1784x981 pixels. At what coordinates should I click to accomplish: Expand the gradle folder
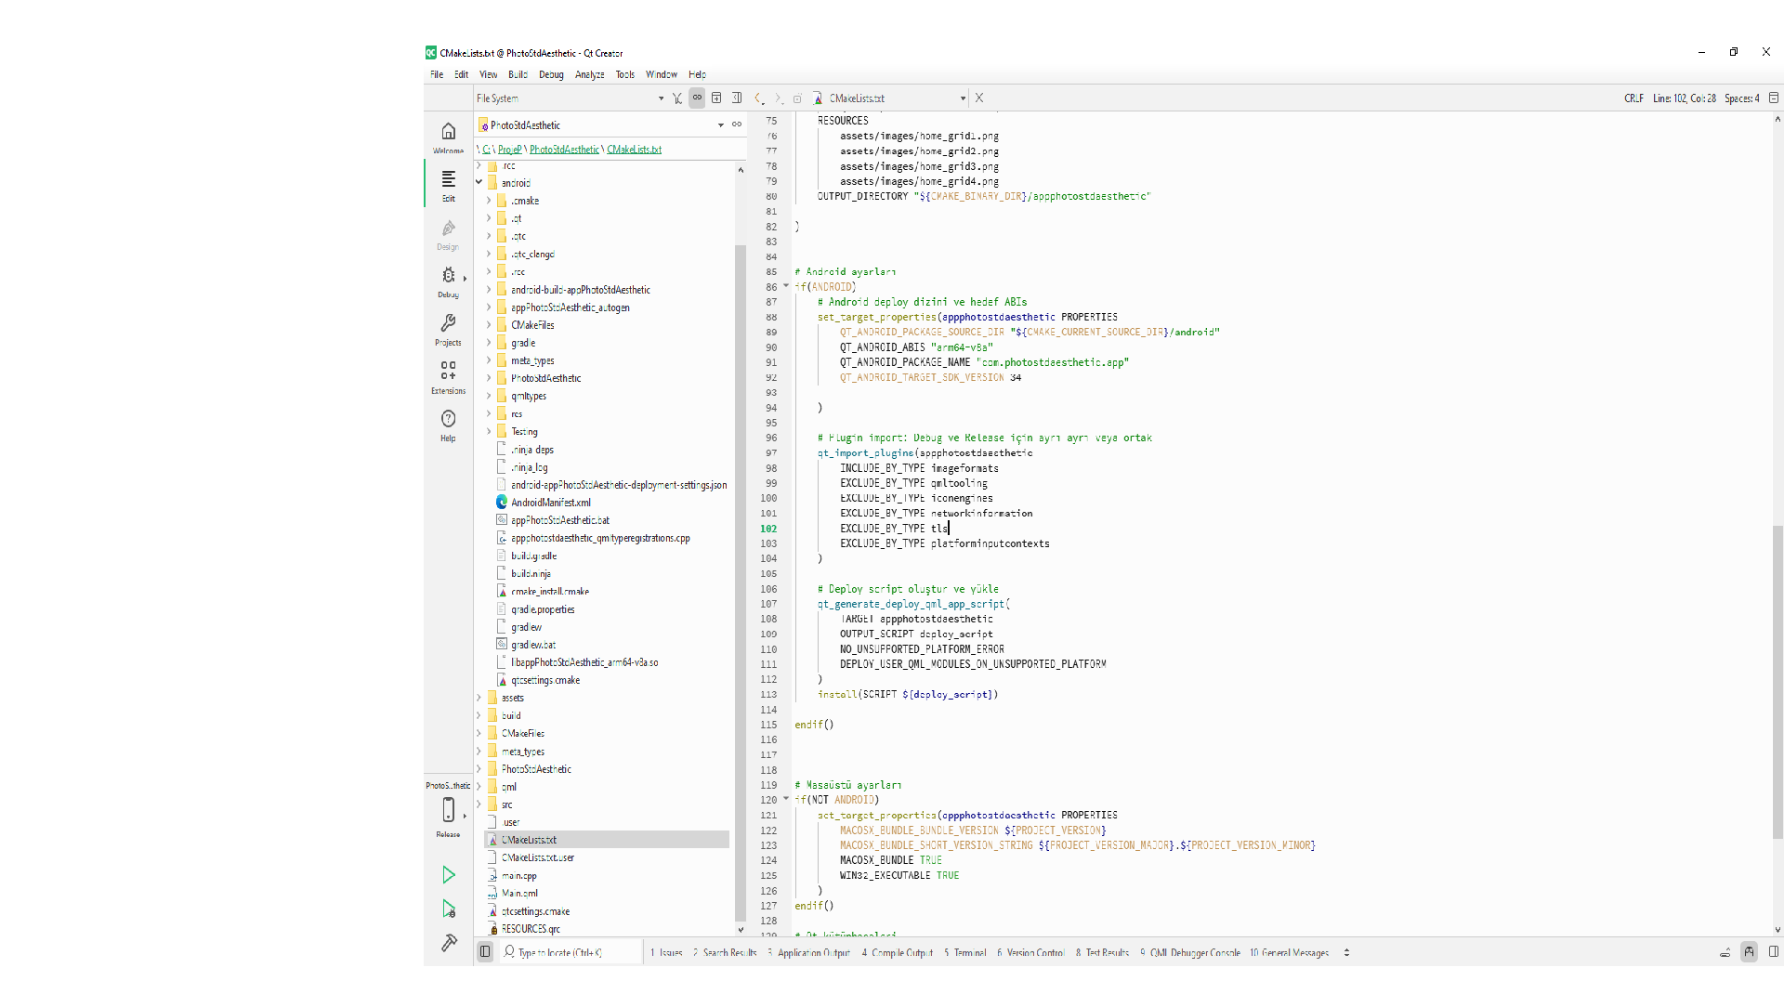pyautogui.click(x=489, y=343)
